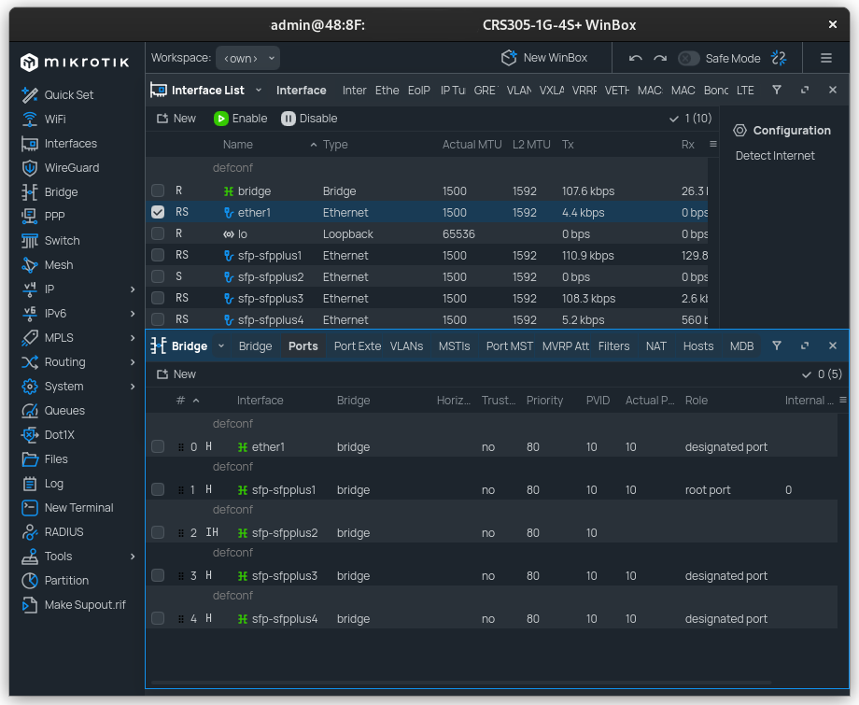This screenshot has width=859, height=705.
Task: Open the Mesh section
Action: tap(47, 264)
